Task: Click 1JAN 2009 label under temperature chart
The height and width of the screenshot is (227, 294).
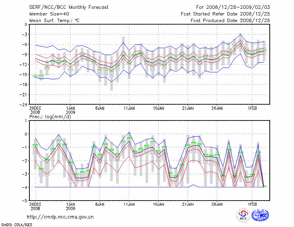Action: pos(70,110)
